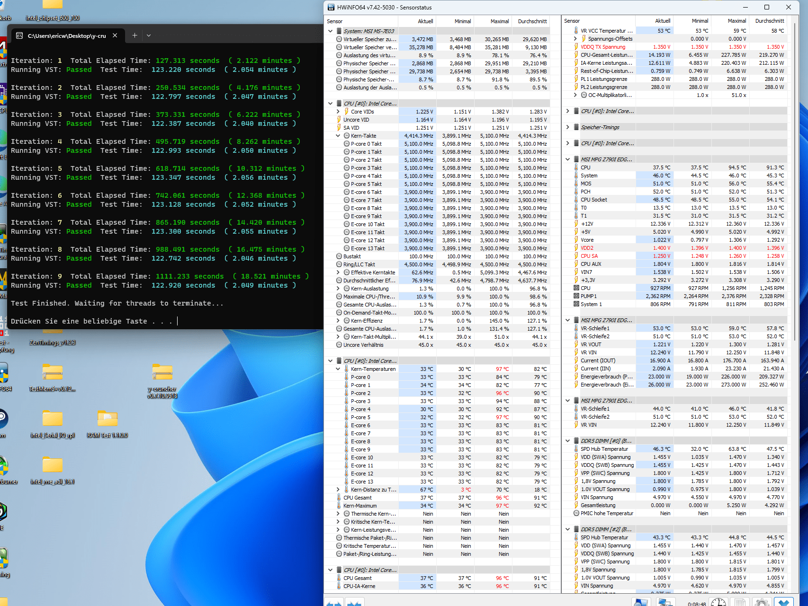Screen dimensions: 808x606
Task: Click the expand-columns double arrow icon
Action: point(334,602)
